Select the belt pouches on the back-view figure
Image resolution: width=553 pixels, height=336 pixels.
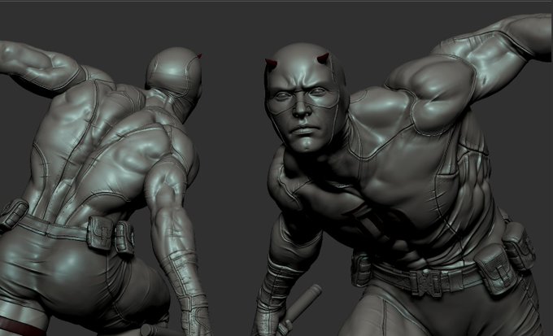tap(111, 235)
